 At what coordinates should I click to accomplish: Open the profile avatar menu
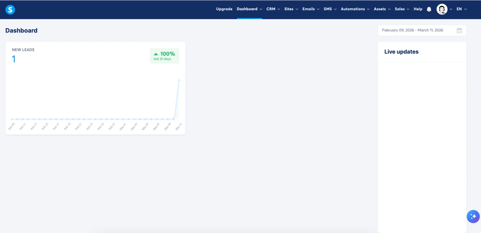pos(443,9)
